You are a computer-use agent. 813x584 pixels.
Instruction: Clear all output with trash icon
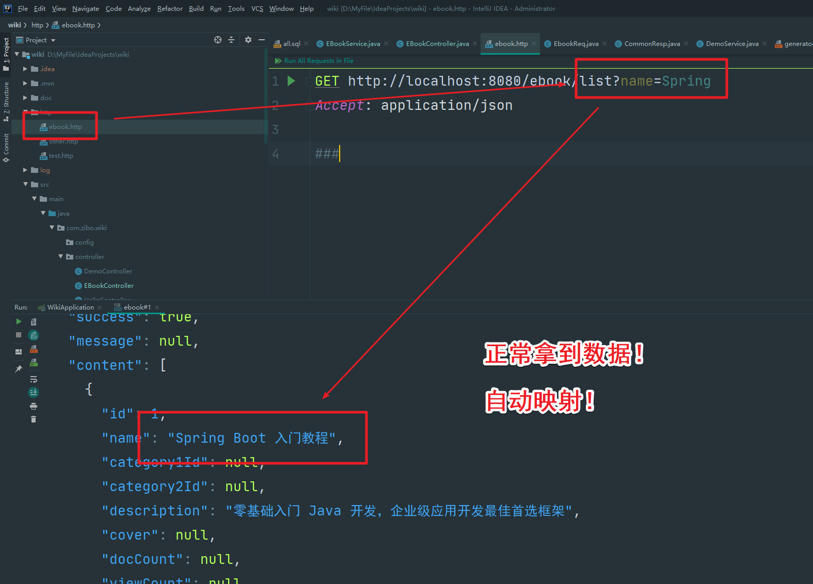(34, 419)
